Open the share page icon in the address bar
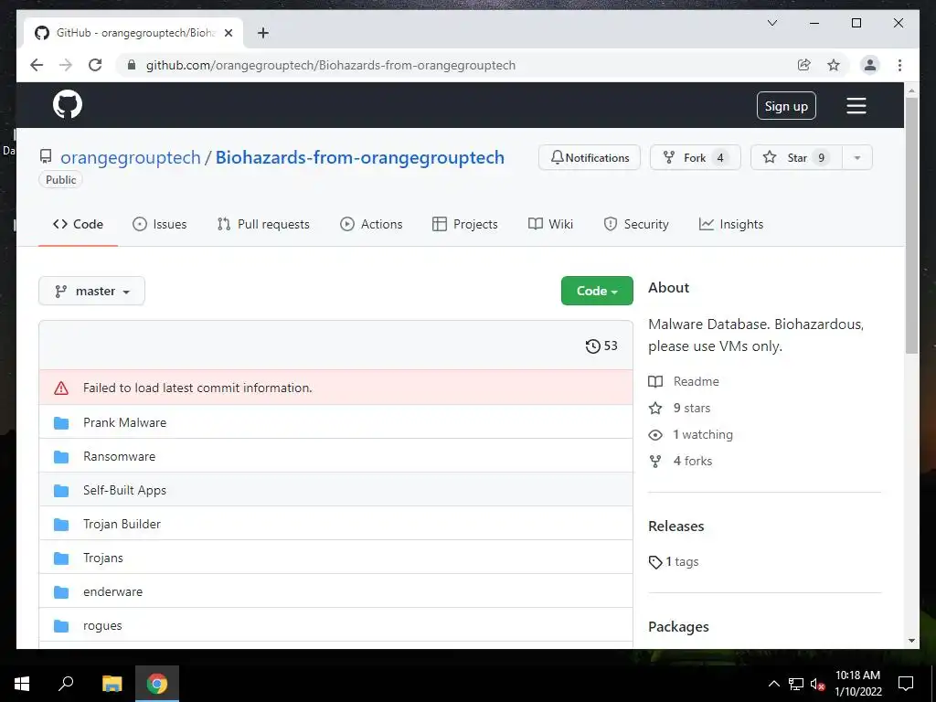 (804, 65)
